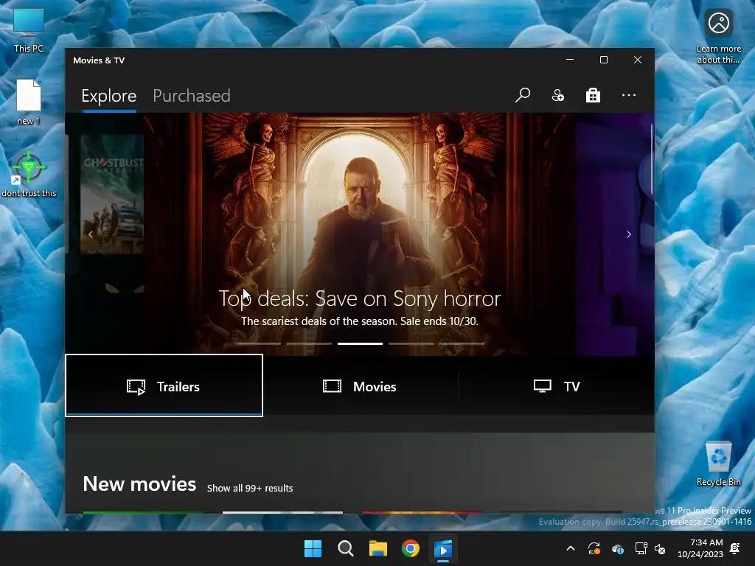The image size is (755, 566).
Task: Select the new 1 file icon
Action: click(29, 102)
